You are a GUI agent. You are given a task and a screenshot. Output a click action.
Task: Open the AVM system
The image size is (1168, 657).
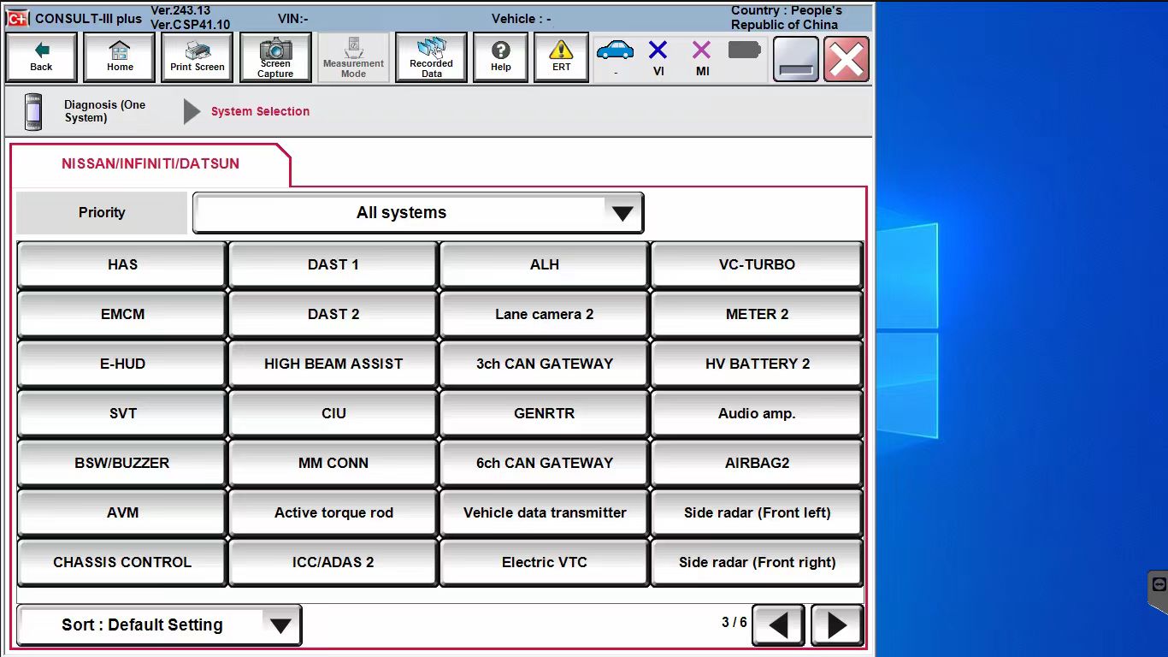point(122,513)
